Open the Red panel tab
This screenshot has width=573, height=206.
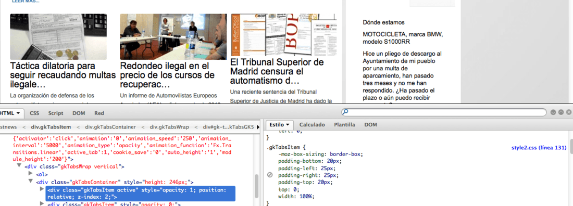99,113
